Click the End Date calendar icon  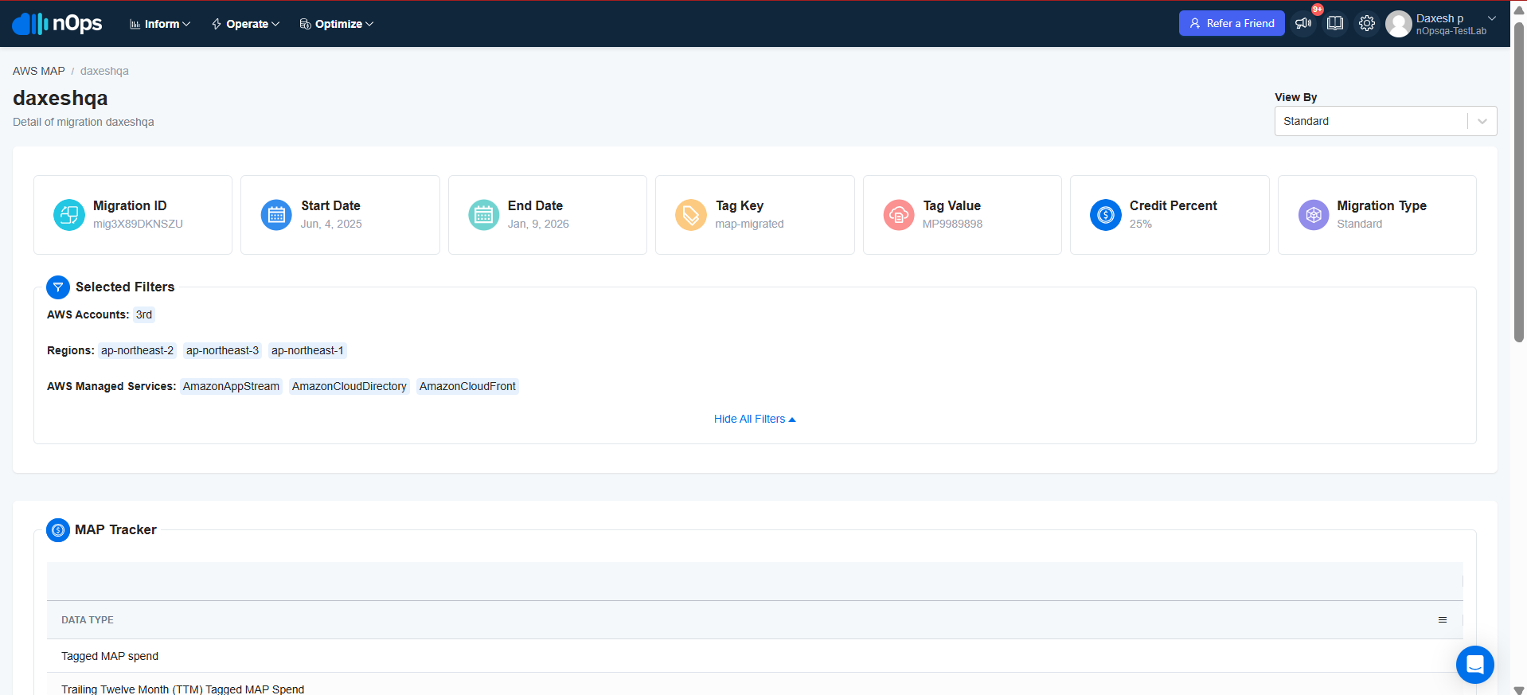484,215
